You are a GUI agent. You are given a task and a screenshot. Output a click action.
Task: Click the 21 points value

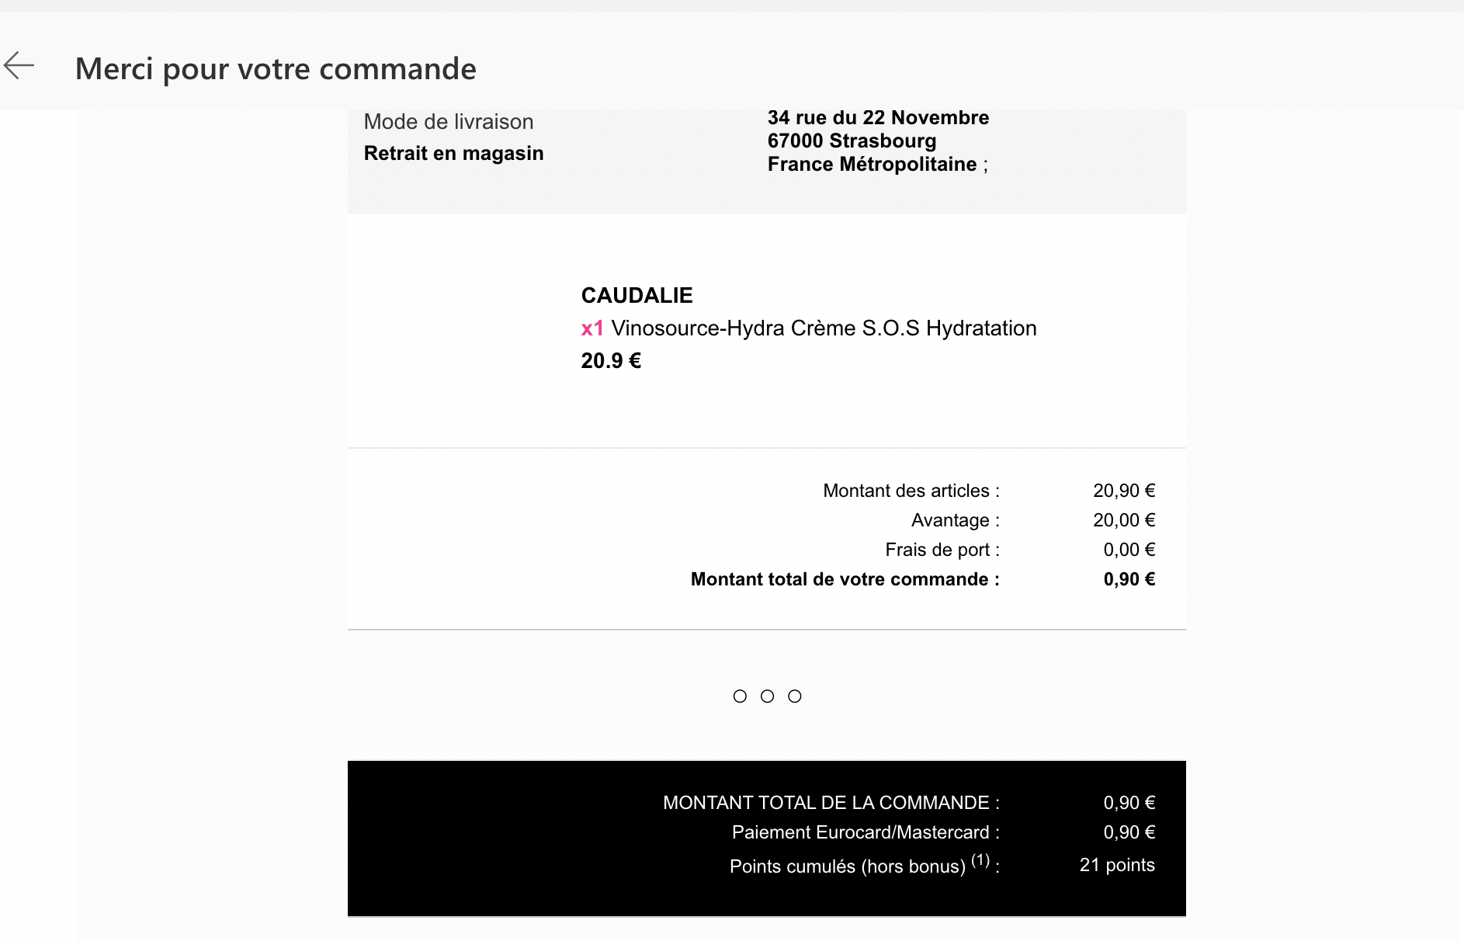tap(1116, 866)
